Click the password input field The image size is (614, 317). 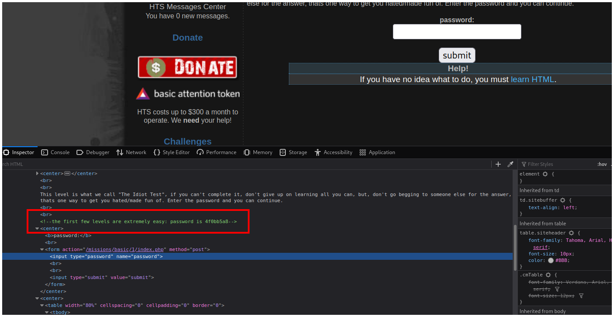pyautogui.click(x=457, y=32)
